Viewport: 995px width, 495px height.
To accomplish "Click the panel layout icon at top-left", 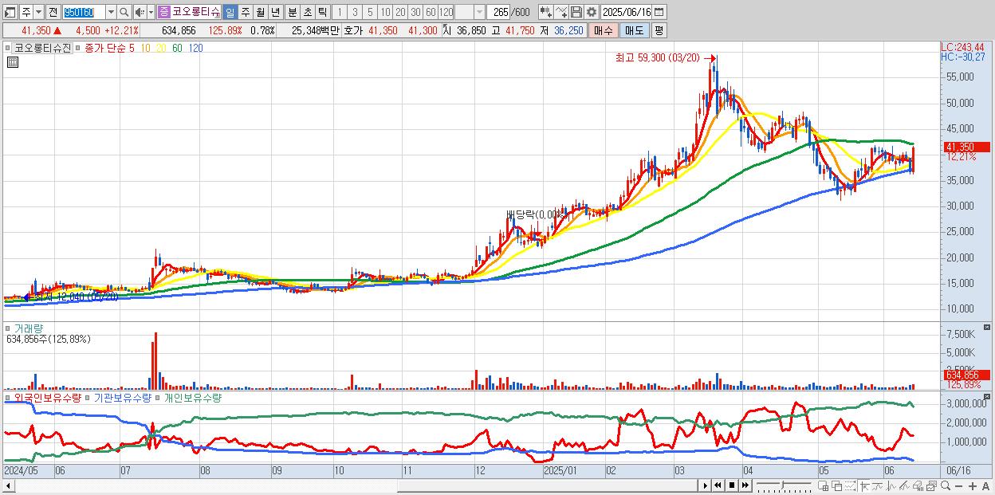I will pyautogui.click(x=10, y=12).
